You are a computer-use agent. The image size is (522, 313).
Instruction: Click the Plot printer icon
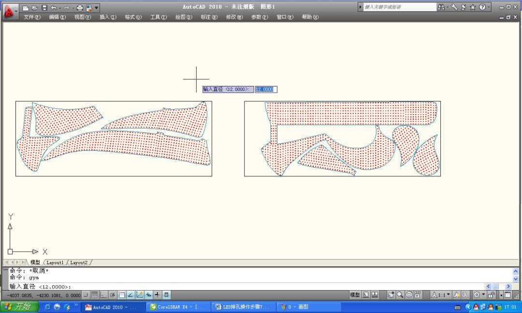pyautogui.click(x=80, y=8)
